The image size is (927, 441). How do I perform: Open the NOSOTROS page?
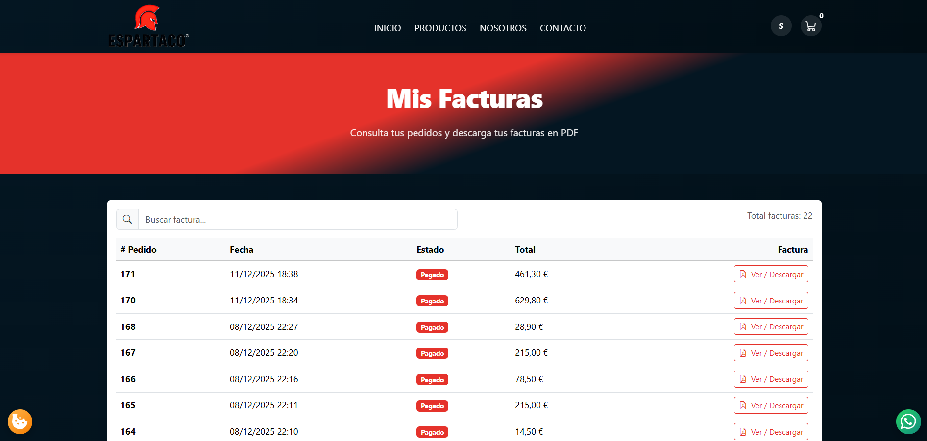coord(503,28)
